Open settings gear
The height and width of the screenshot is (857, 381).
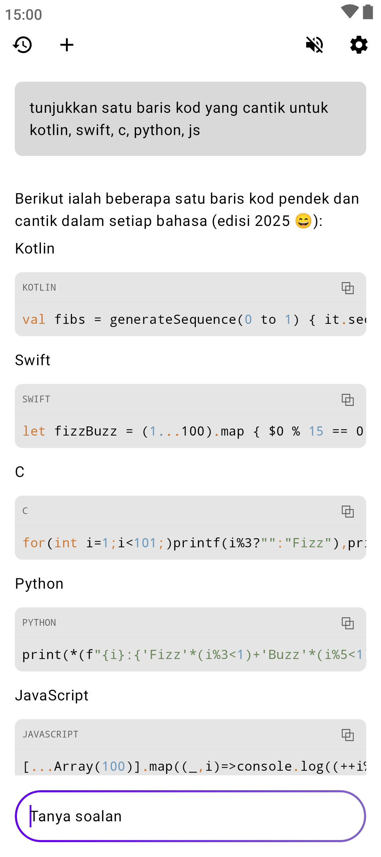359,45
